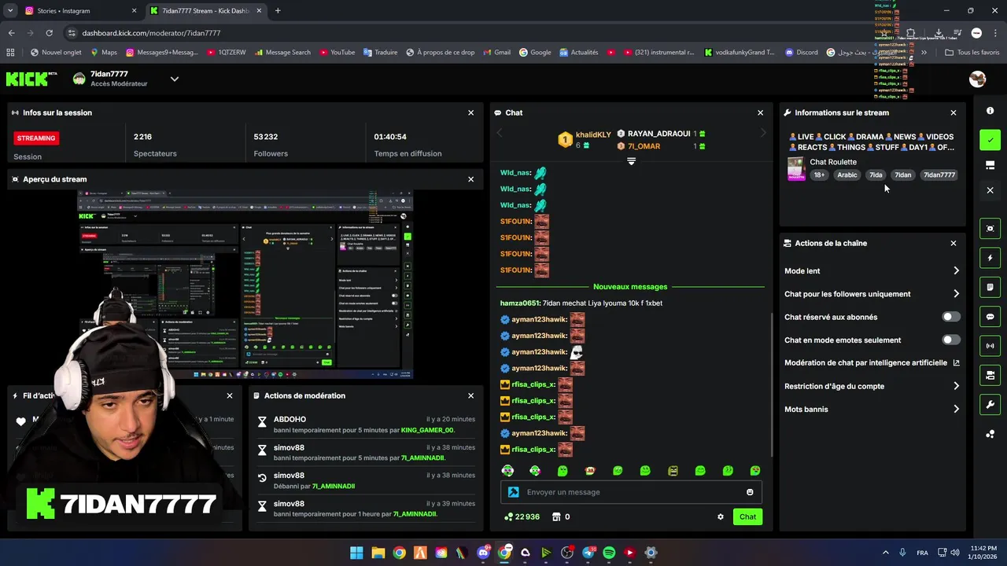The height and width of the screenshot is (566, 1007).
Task: Select the first headphone emote in quick row
Action: (x=507, y=471)
